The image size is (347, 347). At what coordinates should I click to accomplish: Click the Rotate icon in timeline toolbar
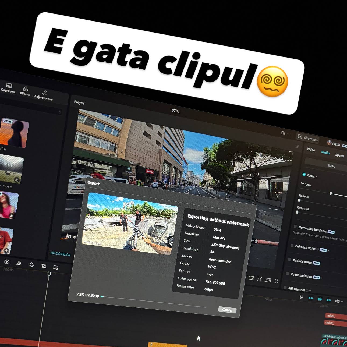31,265
